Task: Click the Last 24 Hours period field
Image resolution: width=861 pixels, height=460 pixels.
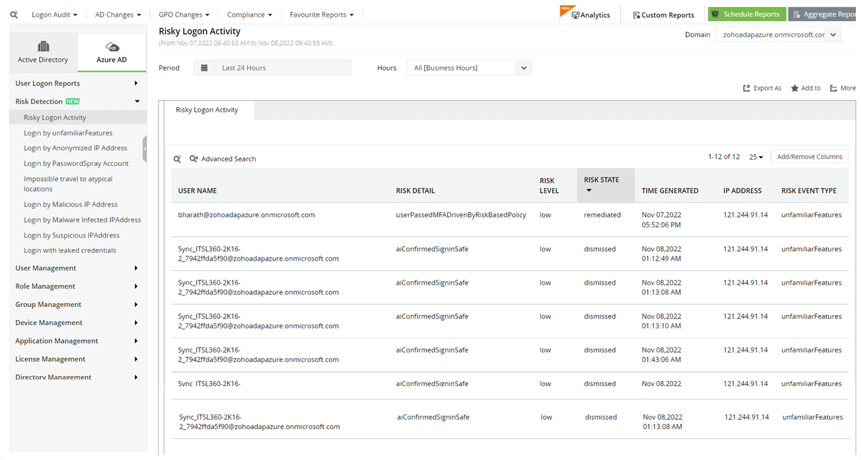Action: (283, 68)
